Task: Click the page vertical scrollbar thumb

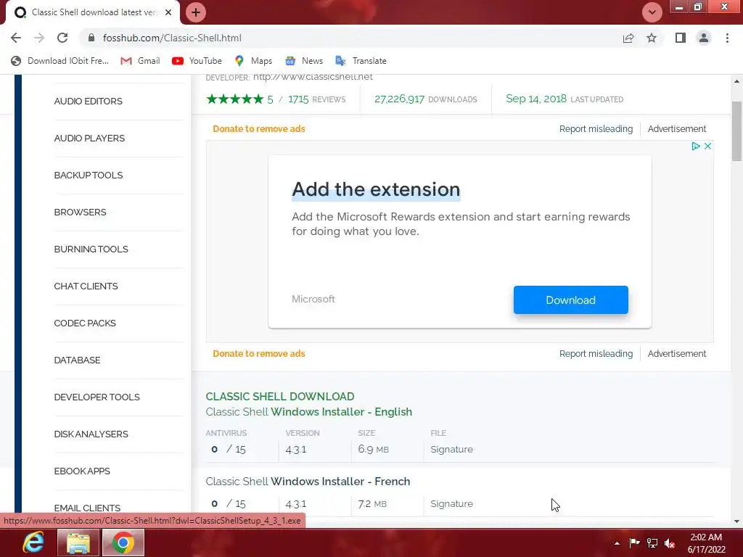Action: (737, 131)
